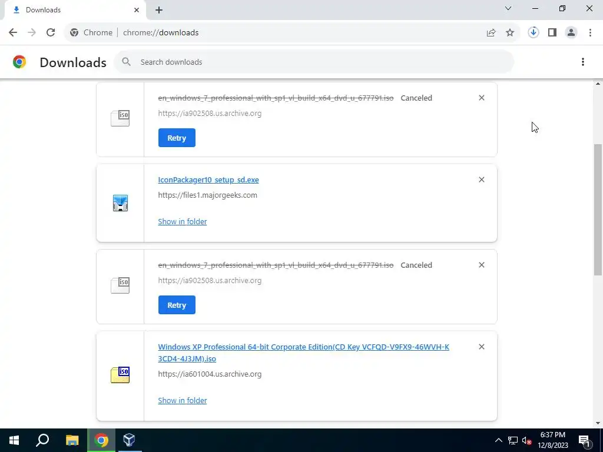The height and width of the screenshot is (452, 603).
Task: Click the search magnifier icon in Downloads
Action: (x=126, y=62)
